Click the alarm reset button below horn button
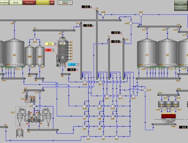The image size is (188, 143). coord(181,8)
